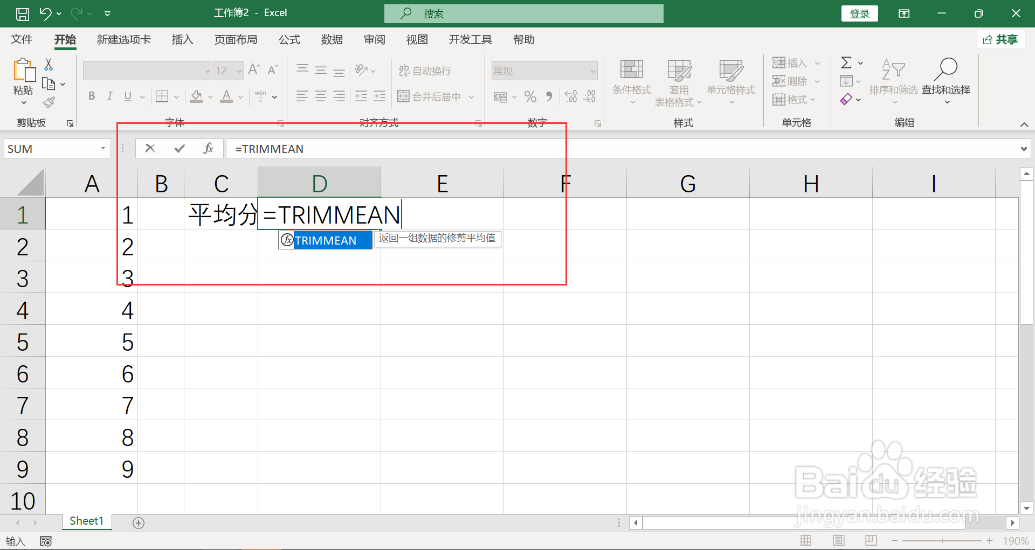This screenshot has width=1035, height=550.
Task: Click Conditional Formatting icon
Action: pyautogui.click(x=631, y=70)
